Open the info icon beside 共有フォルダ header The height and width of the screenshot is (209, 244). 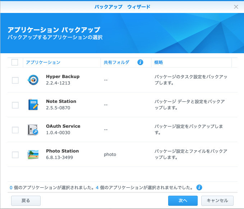click(140, 62)
